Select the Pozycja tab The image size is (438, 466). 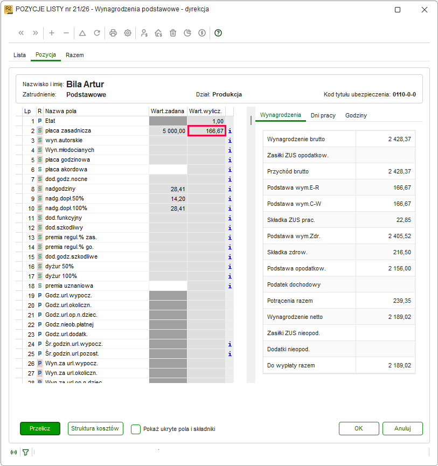46,55
